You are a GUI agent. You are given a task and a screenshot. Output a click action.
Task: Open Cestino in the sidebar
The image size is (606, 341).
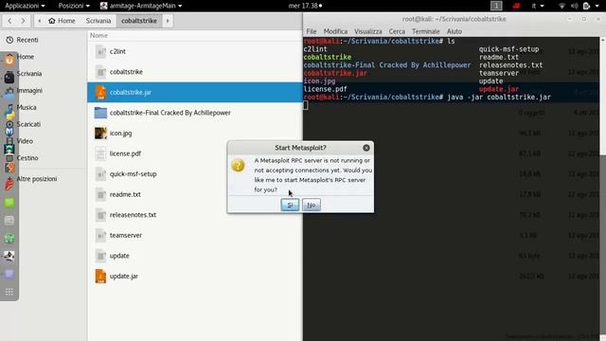click(x=27, y=158)
